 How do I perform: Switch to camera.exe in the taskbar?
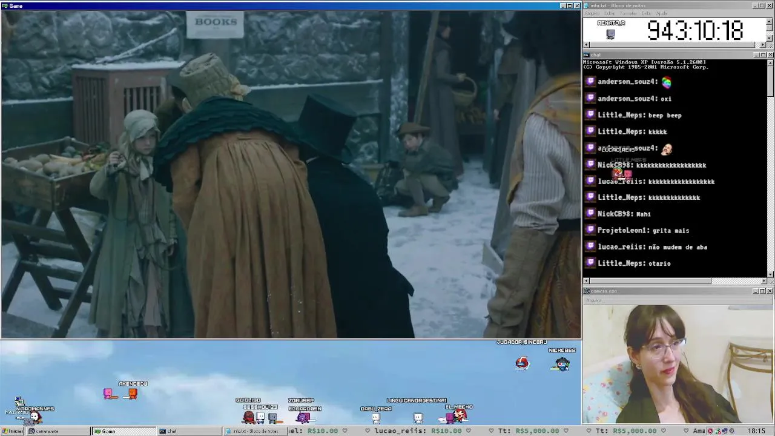point(59,431)
